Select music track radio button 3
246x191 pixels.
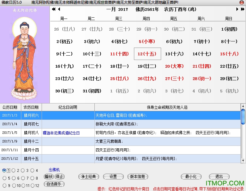[x=23, y=170]
